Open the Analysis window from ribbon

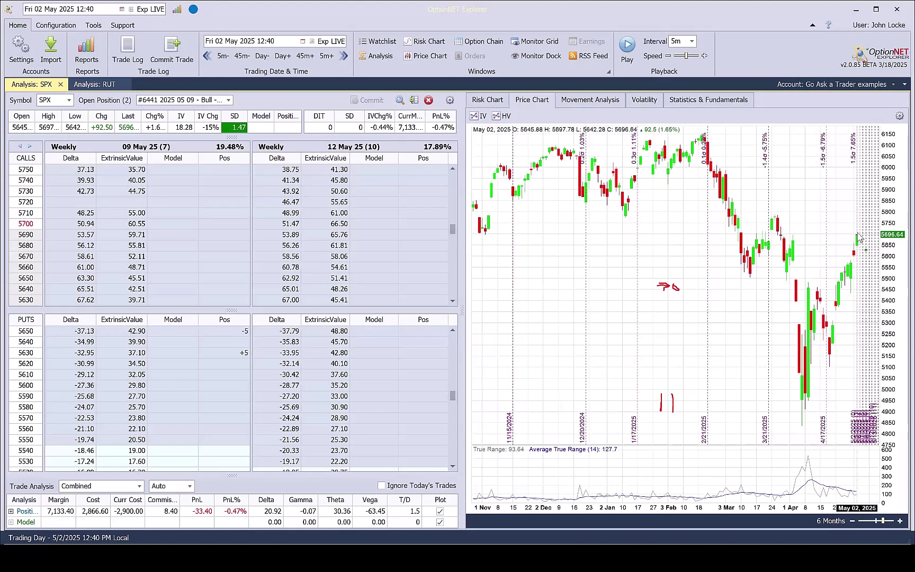pyautogui.click(x=375, y=56)
